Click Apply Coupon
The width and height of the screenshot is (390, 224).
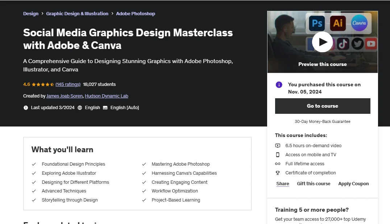pyautogui.click(x=353, y=184)
